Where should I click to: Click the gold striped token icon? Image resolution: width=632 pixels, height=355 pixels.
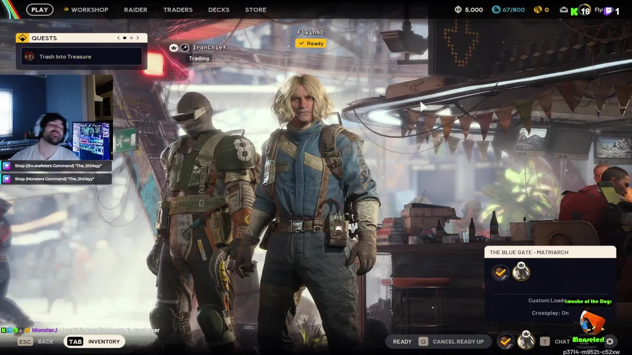(538, 9)
